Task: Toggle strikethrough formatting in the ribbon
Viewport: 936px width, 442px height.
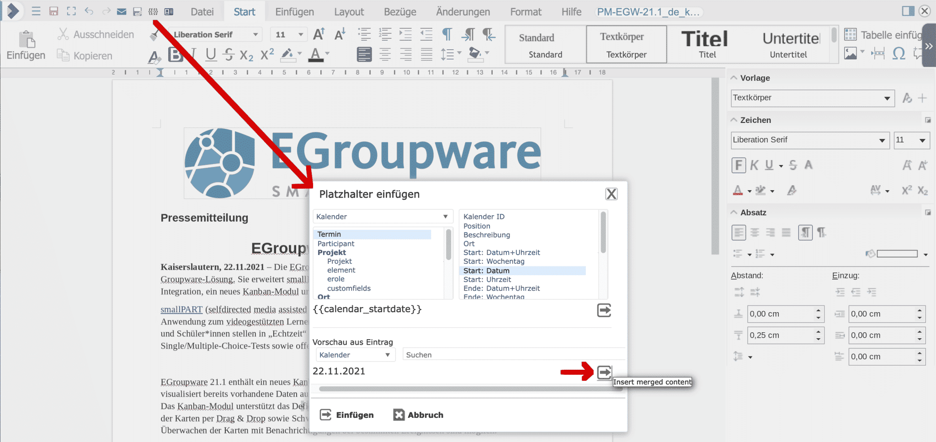Action: coord(228,54)
